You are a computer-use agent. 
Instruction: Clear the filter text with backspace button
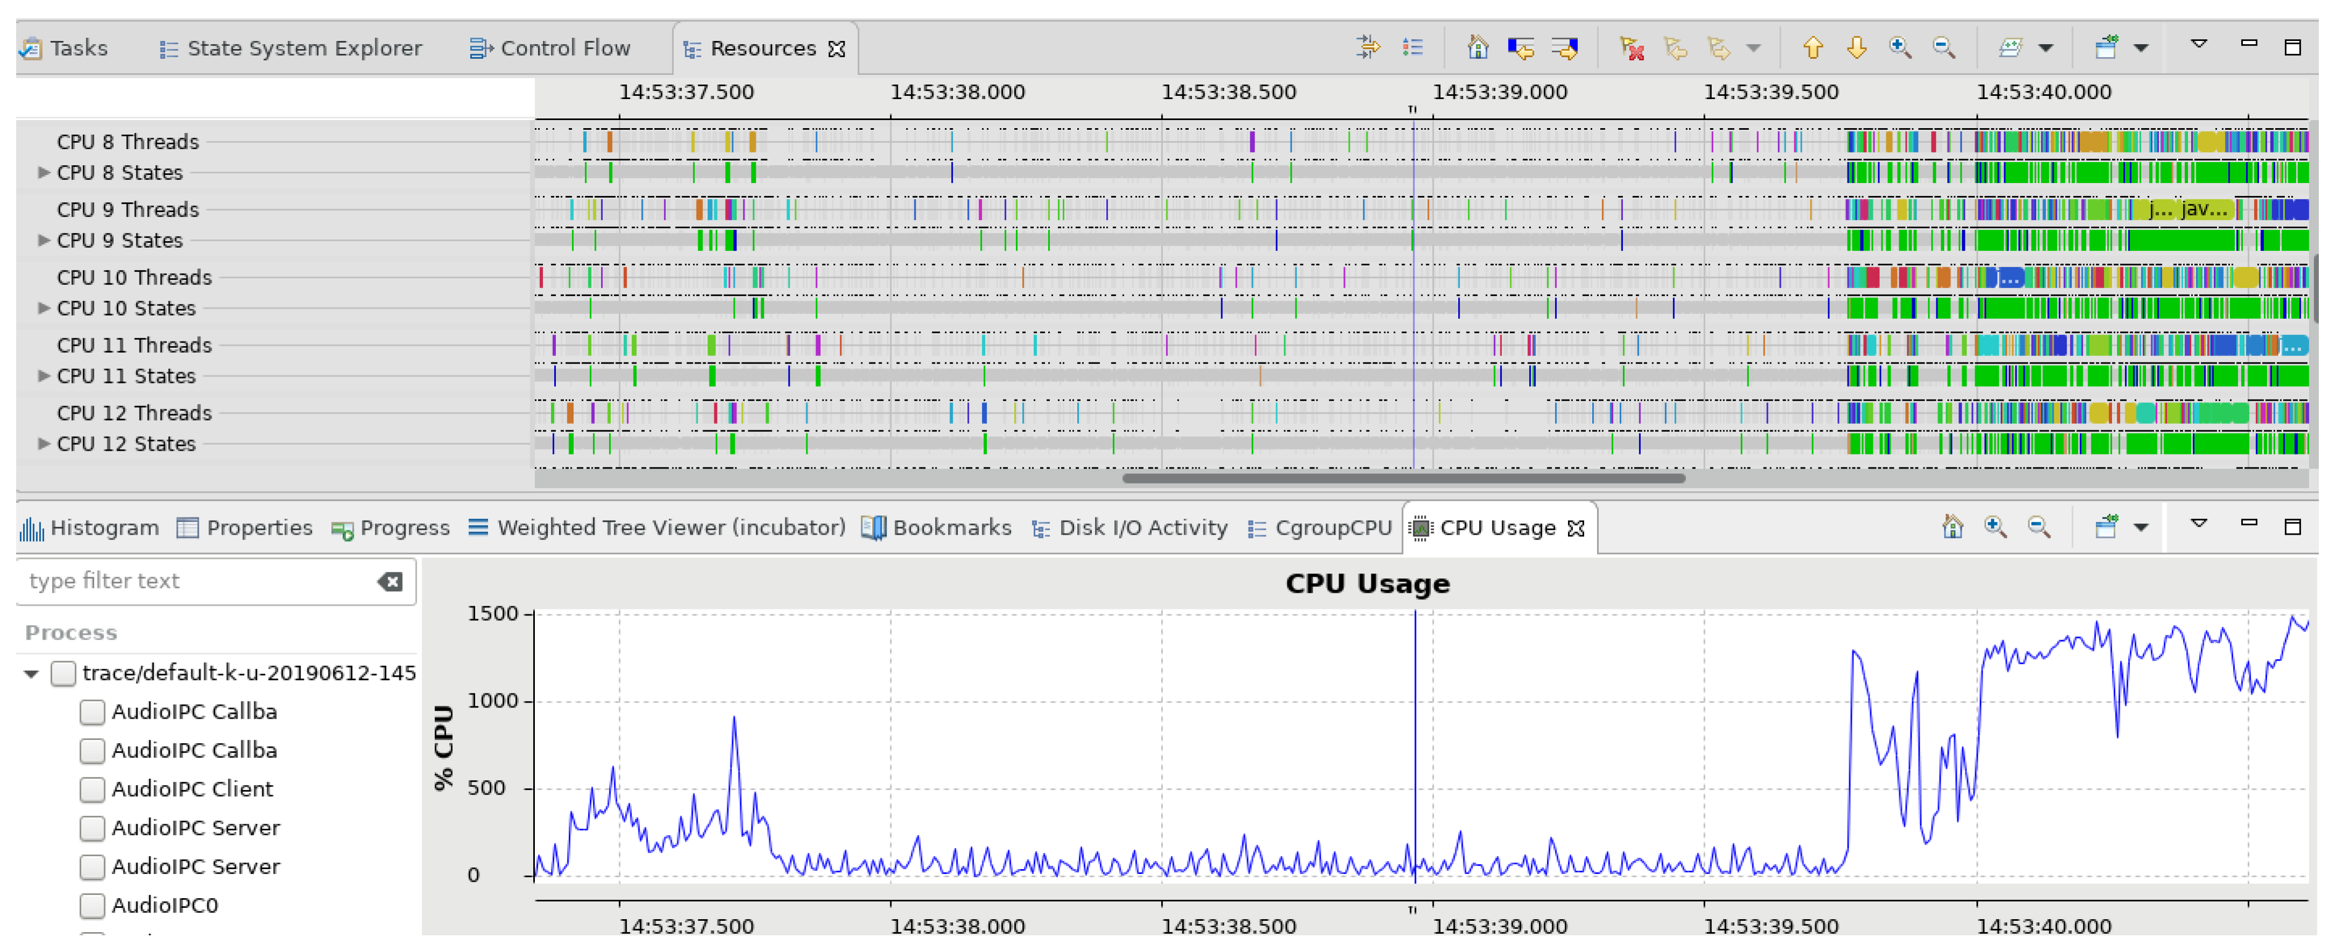click(x=391, y=582)
